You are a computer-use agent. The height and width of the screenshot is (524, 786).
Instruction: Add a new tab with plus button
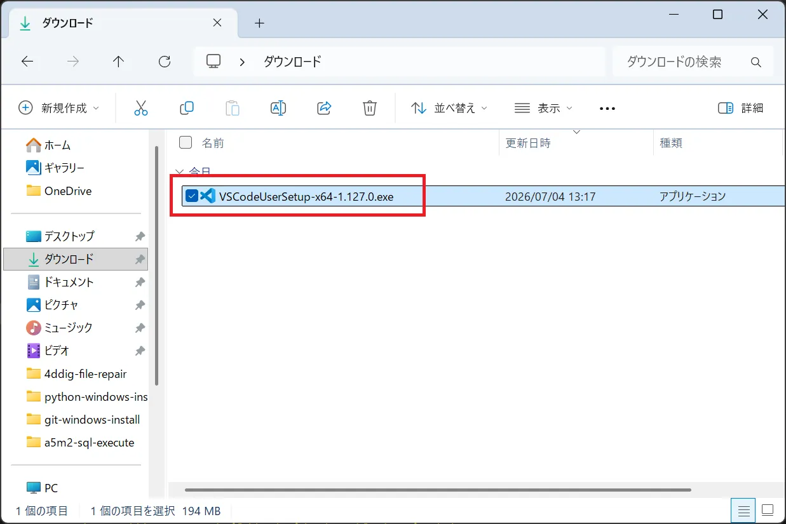point(259,24)
